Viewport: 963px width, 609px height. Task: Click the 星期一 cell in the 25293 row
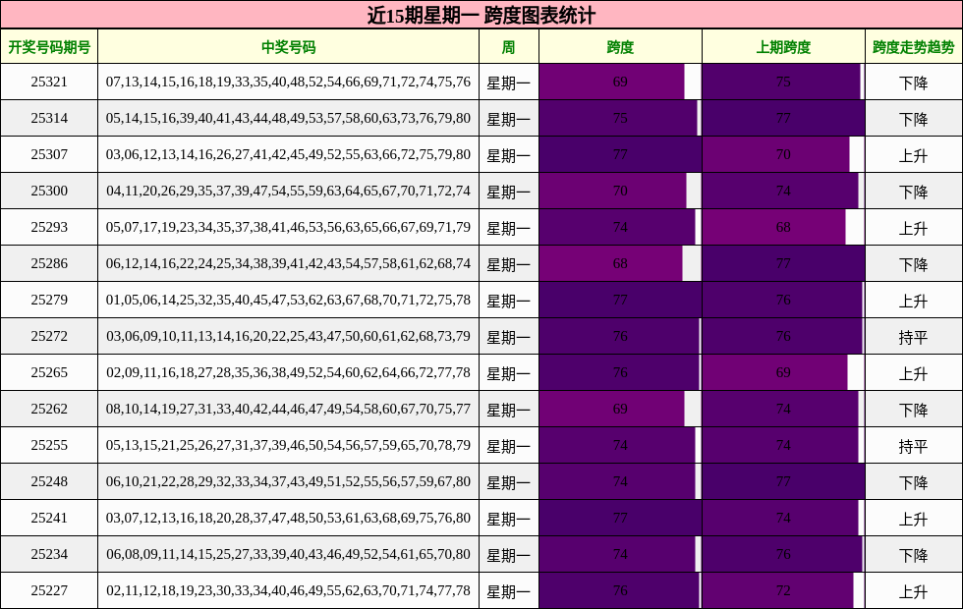[x=507, y=228]
